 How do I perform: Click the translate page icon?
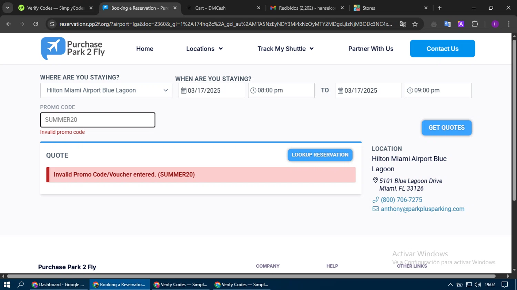point(403,24)
